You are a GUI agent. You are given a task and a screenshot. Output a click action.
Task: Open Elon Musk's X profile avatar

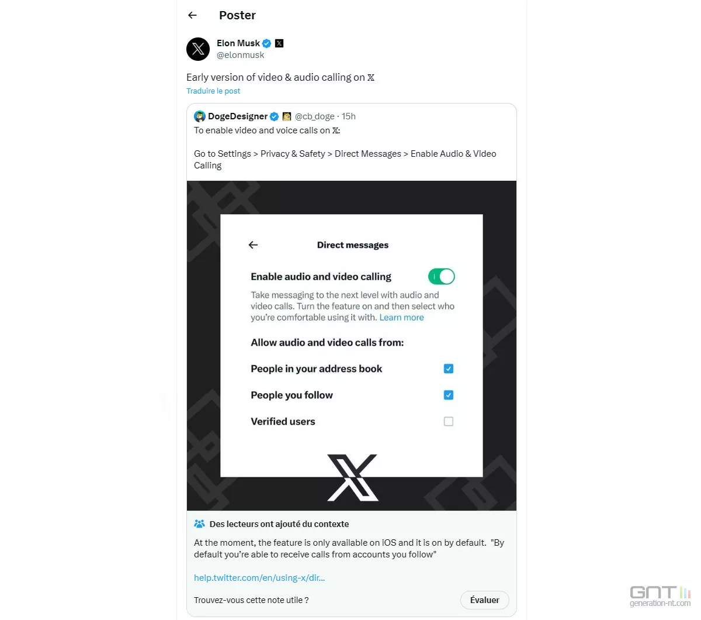point(198,49)
